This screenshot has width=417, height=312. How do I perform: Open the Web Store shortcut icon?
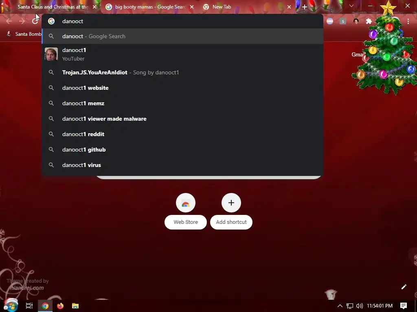[186, 203]
